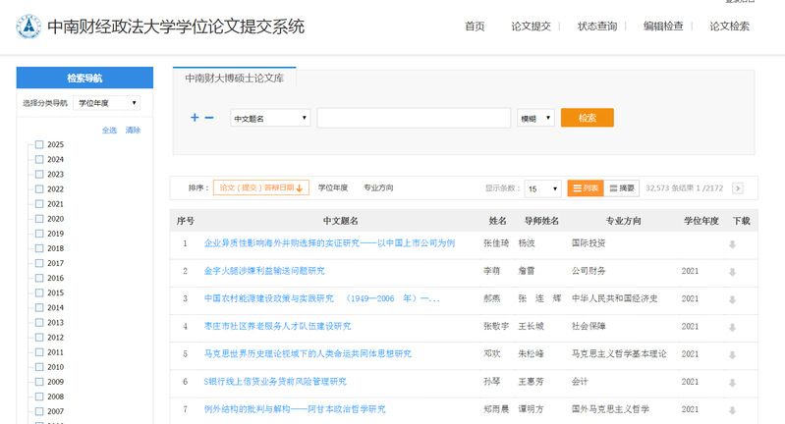Remove a search condition with the minus icon

pos(209,118)
